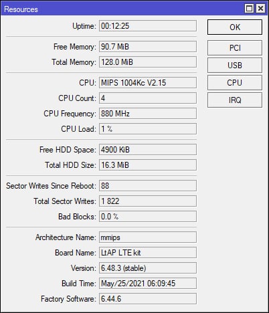Click the Factory Software field
Viewport: 269px width, 313px height.
tap(148, 299)
